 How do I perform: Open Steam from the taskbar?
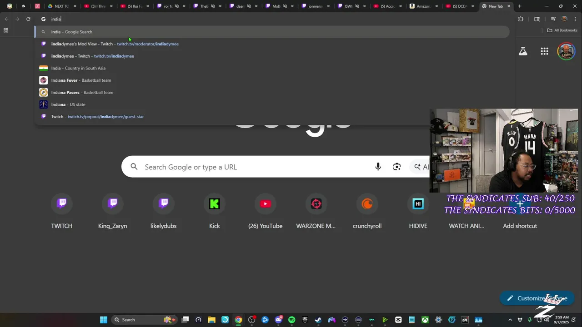point(318,320)
